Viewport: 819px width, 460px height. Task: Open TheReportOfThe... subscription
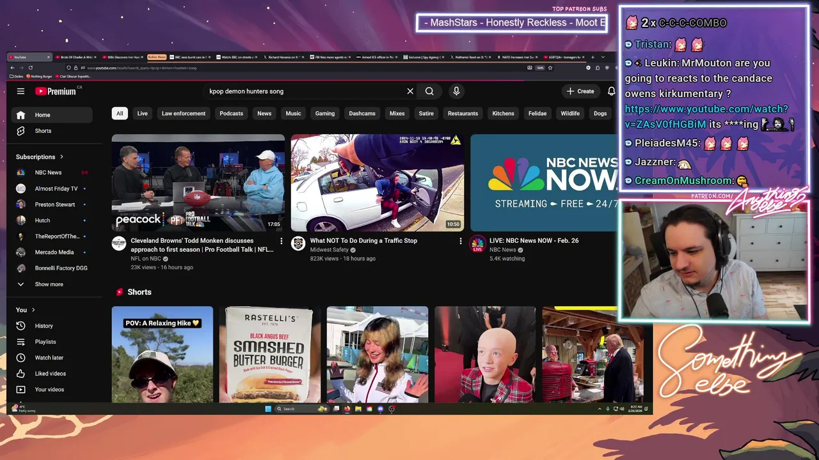click(x=52, y=236)
